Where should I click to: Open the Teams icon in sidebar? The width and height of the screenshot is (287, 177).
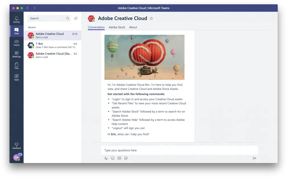click(x=16, y=43)
